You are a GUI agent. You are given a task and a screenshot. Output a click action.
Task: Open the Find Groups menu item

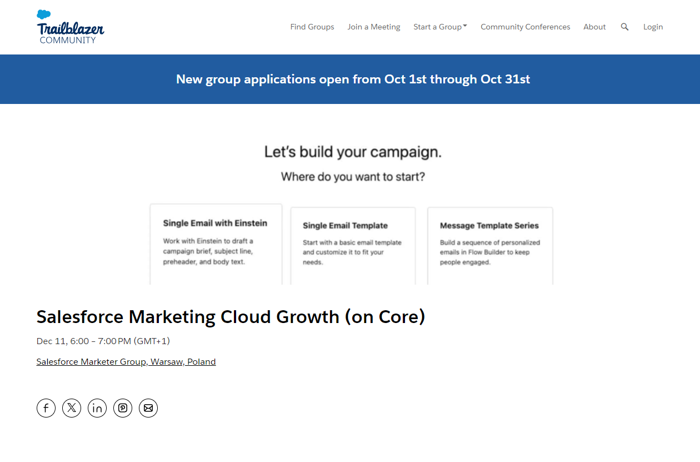click(312, 27)
